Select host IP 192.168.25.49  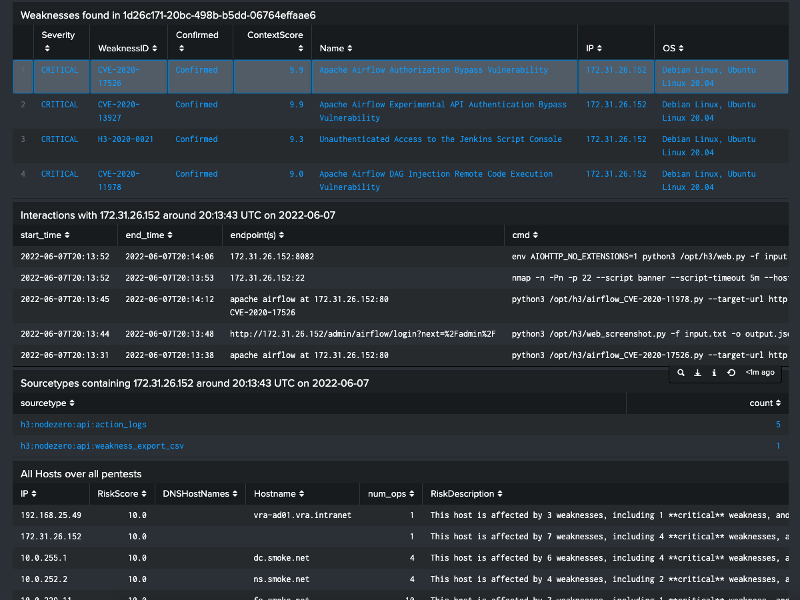[51, 515]
